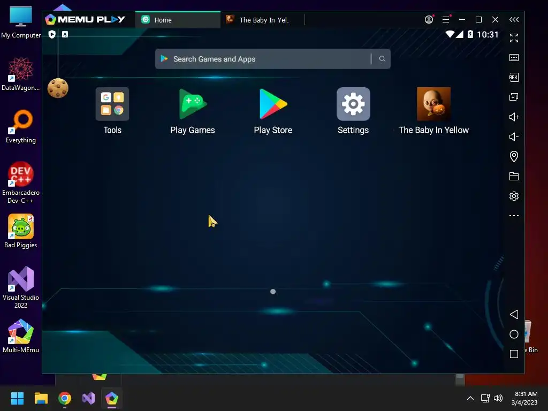The image size is (548, 411).
Task: Collapse the sidebar with triple chevron
Action: pos(514,20)
